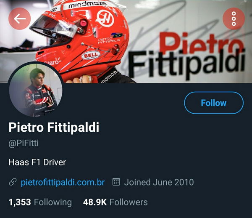Tap the Bell logo on helmet
The width and height of the screenshot is (252, 218).
click(91, 56)
